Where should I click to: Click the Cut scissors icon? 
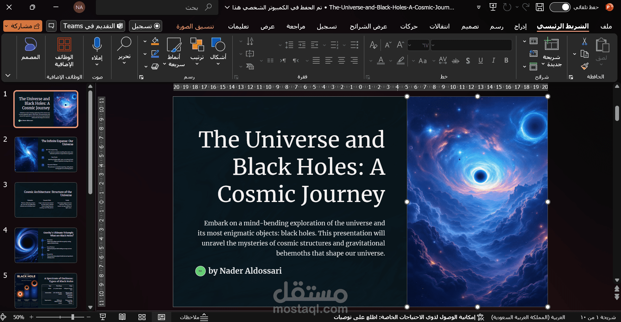585,41
